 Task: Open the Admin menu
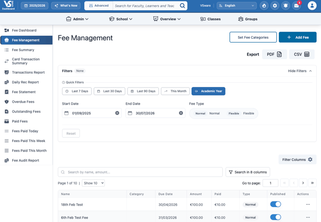click(x=77, y=19)
